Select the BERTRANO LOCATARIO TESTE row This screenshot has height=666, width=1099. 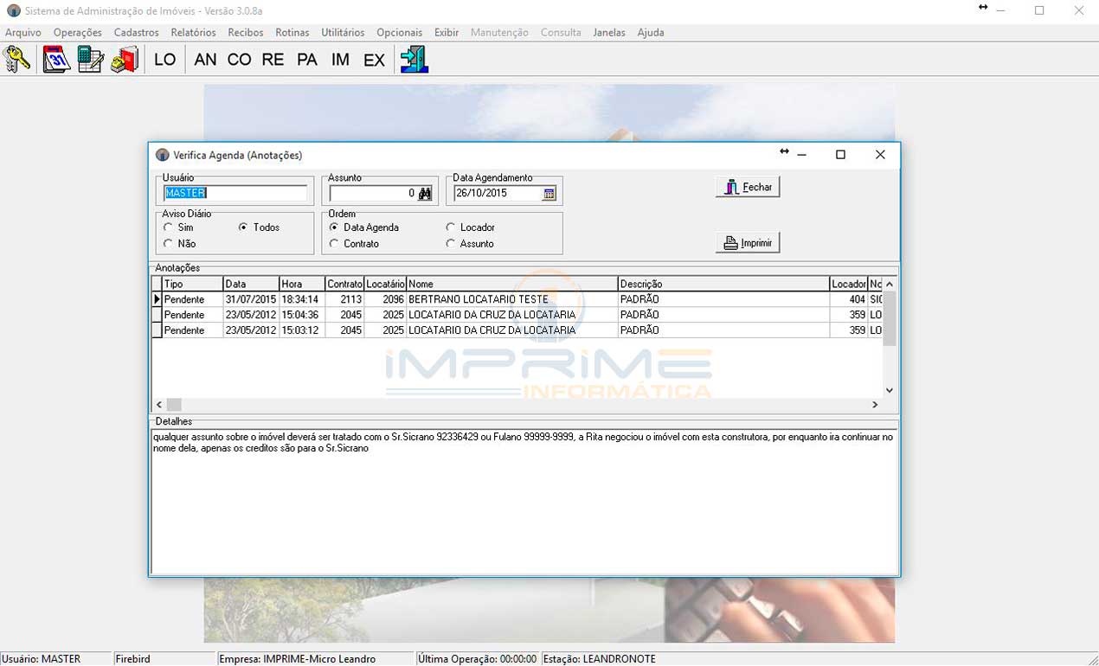(478, 299)
